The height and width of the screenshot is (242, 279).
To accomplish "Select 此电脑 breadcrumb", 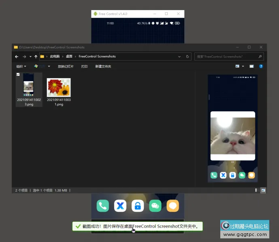I will [55, 56].
